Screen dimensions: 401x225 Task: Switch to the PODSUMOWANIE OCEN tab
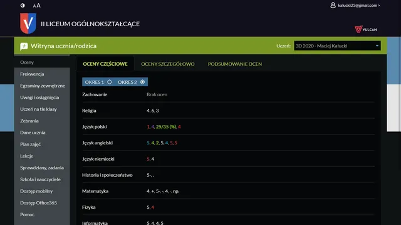(235, 64)
